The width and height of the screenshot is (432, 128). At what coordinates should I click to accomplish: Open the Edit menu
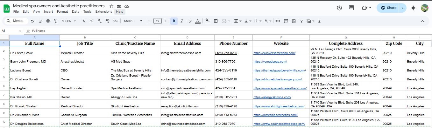25,11
